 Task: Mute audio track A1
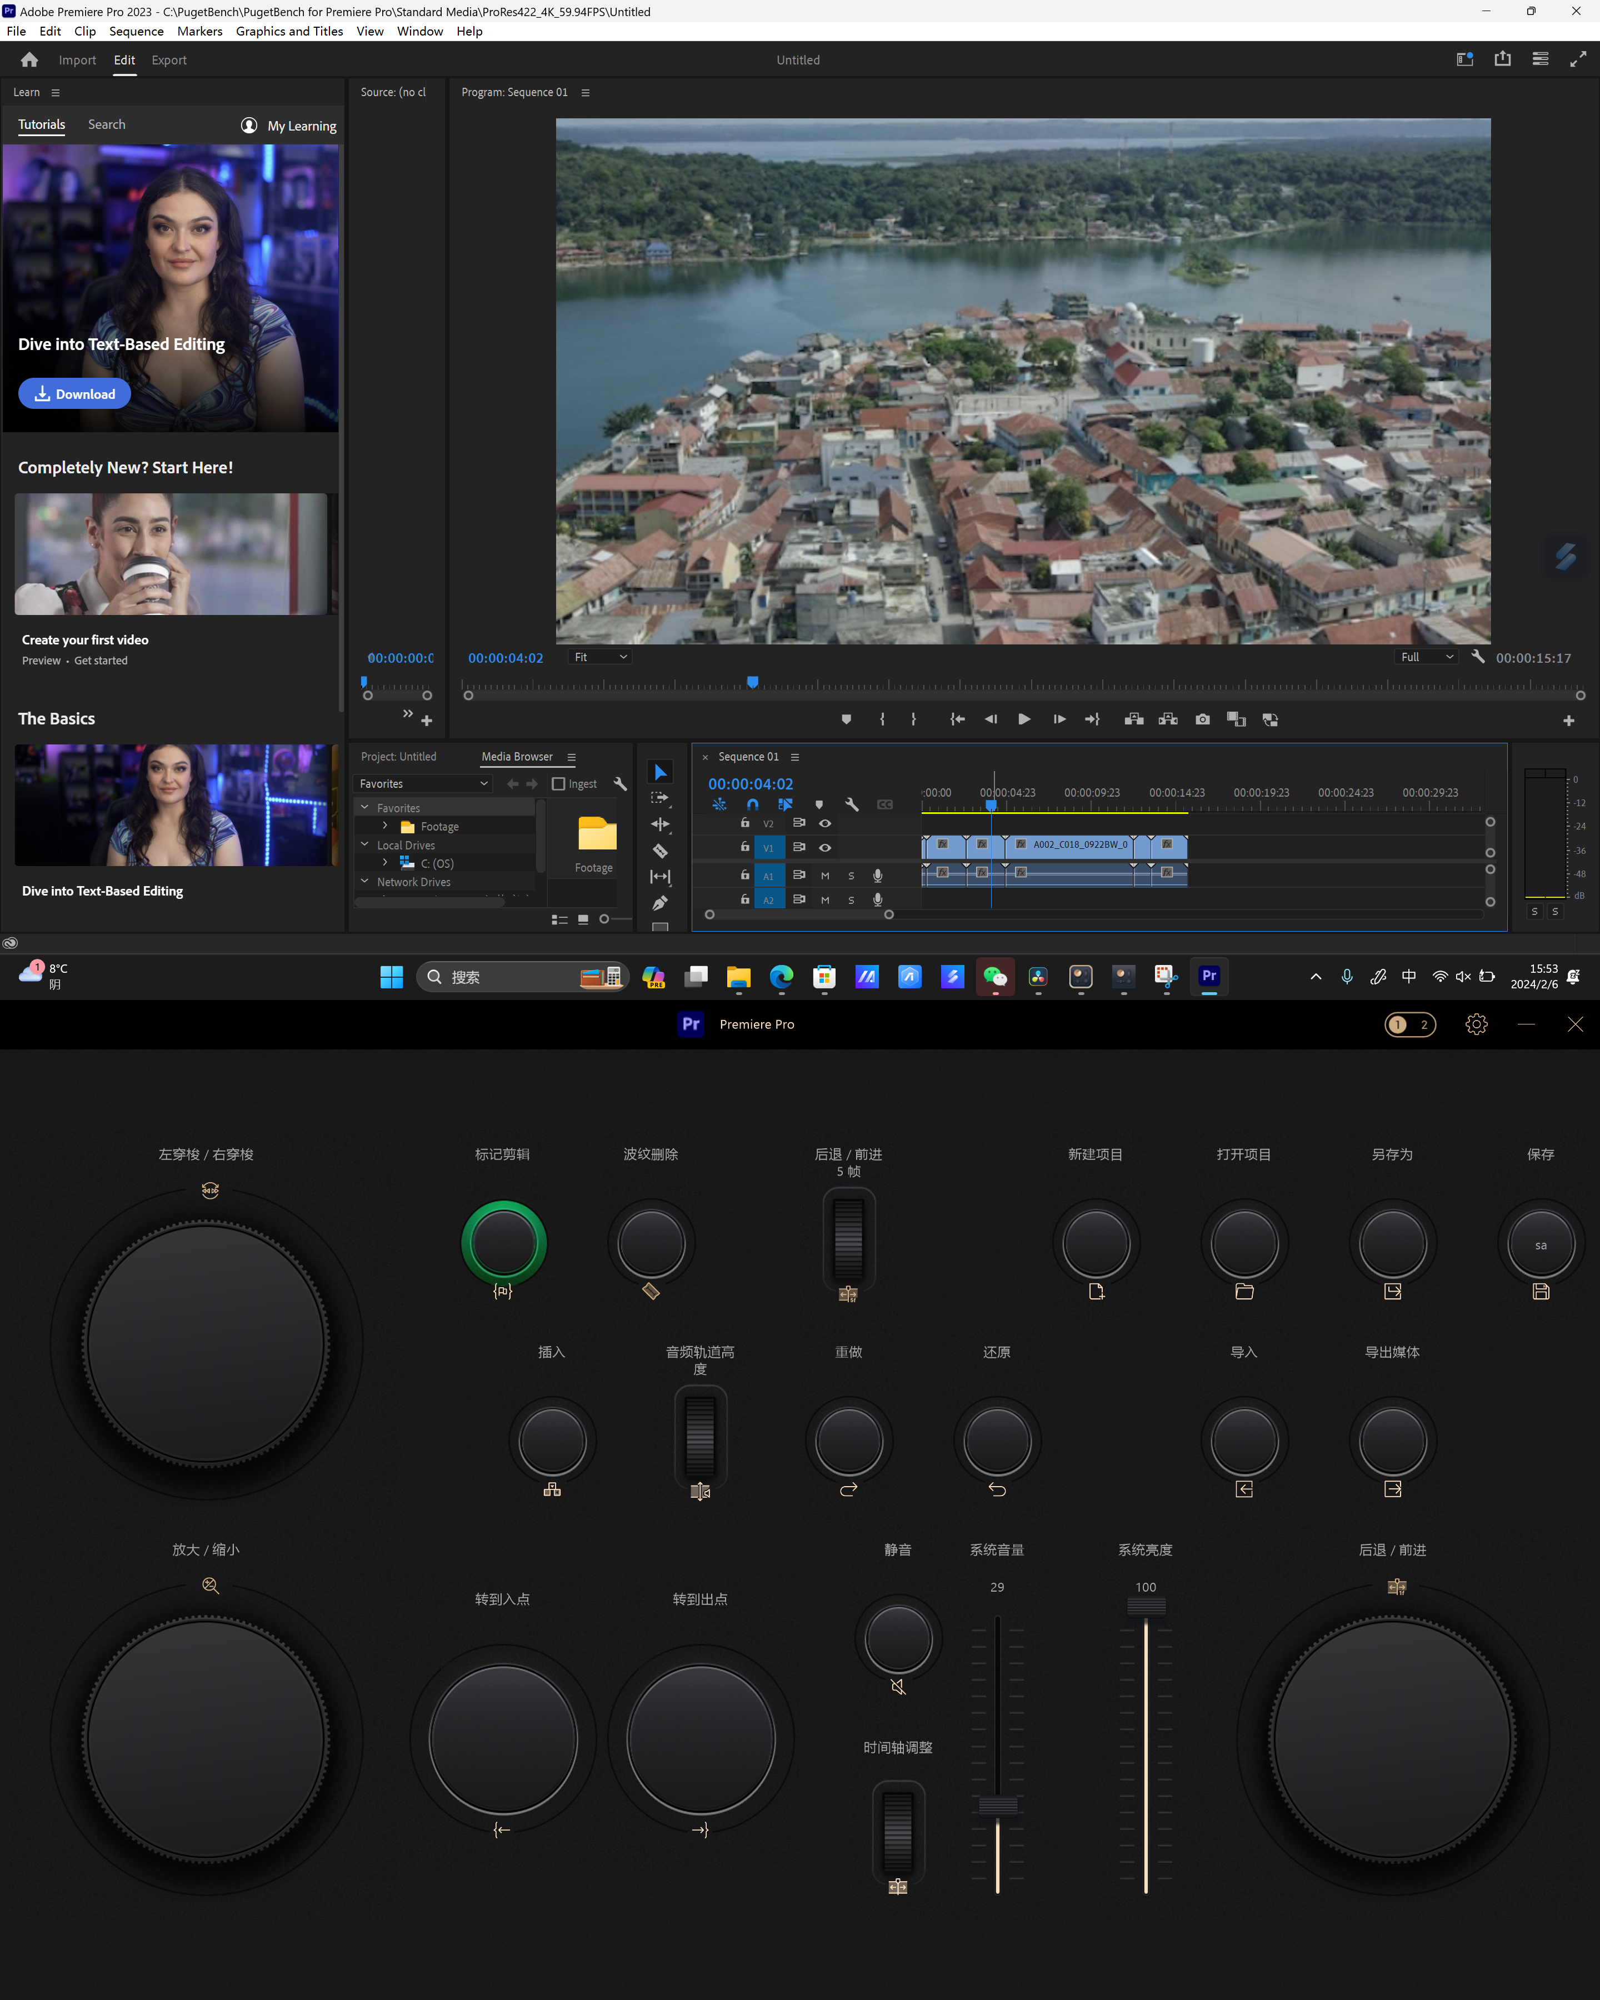click(x=824, y=876)
